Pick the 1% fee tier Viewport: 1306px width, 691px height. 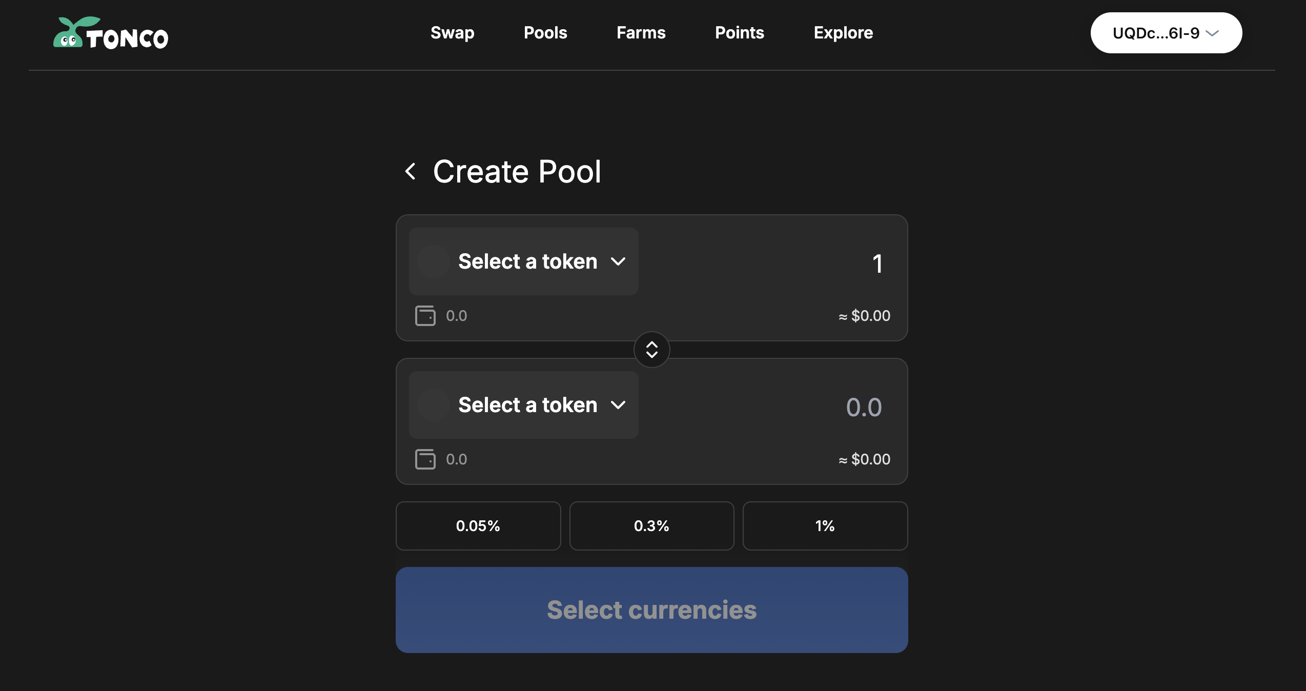click(825, 526)
